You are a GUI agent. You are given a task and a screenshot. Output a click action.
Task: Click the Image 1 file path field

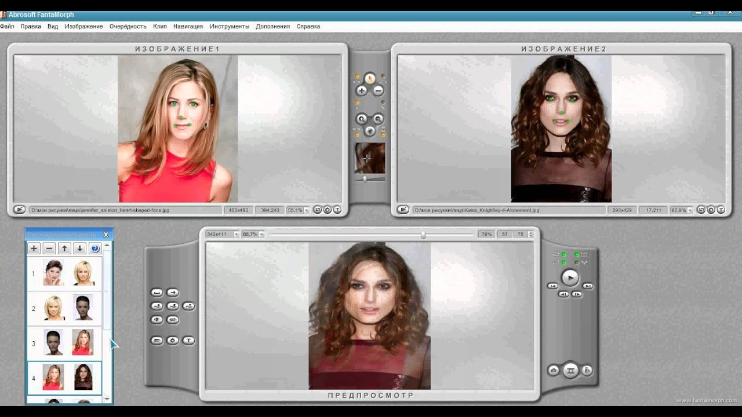coord(125,210)
